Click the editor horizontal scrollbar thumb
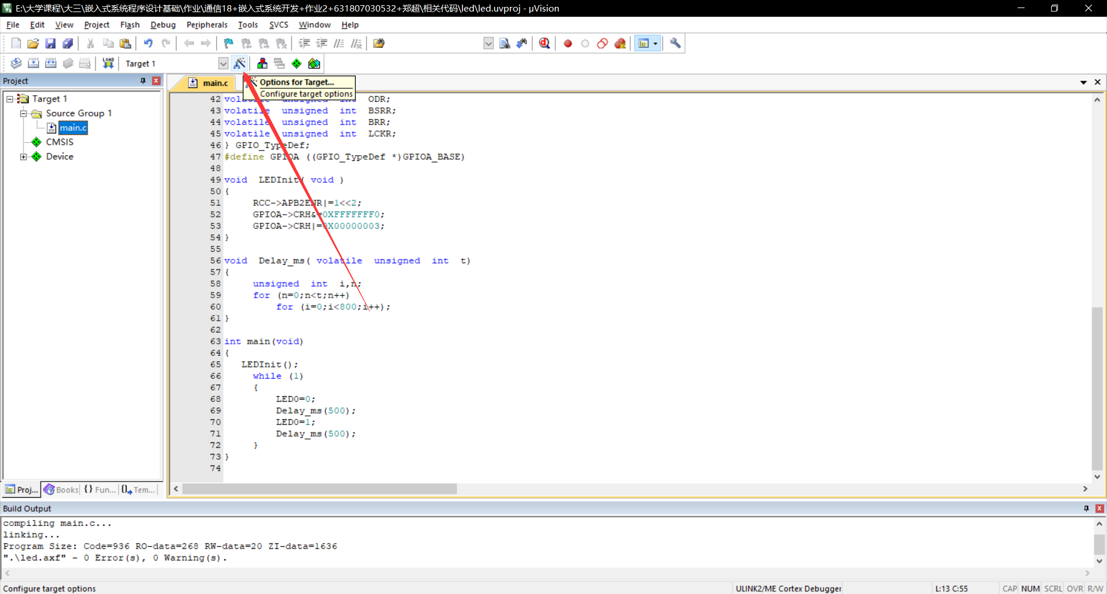Viewport: 1107px width, 594px height. coord(319,488)
